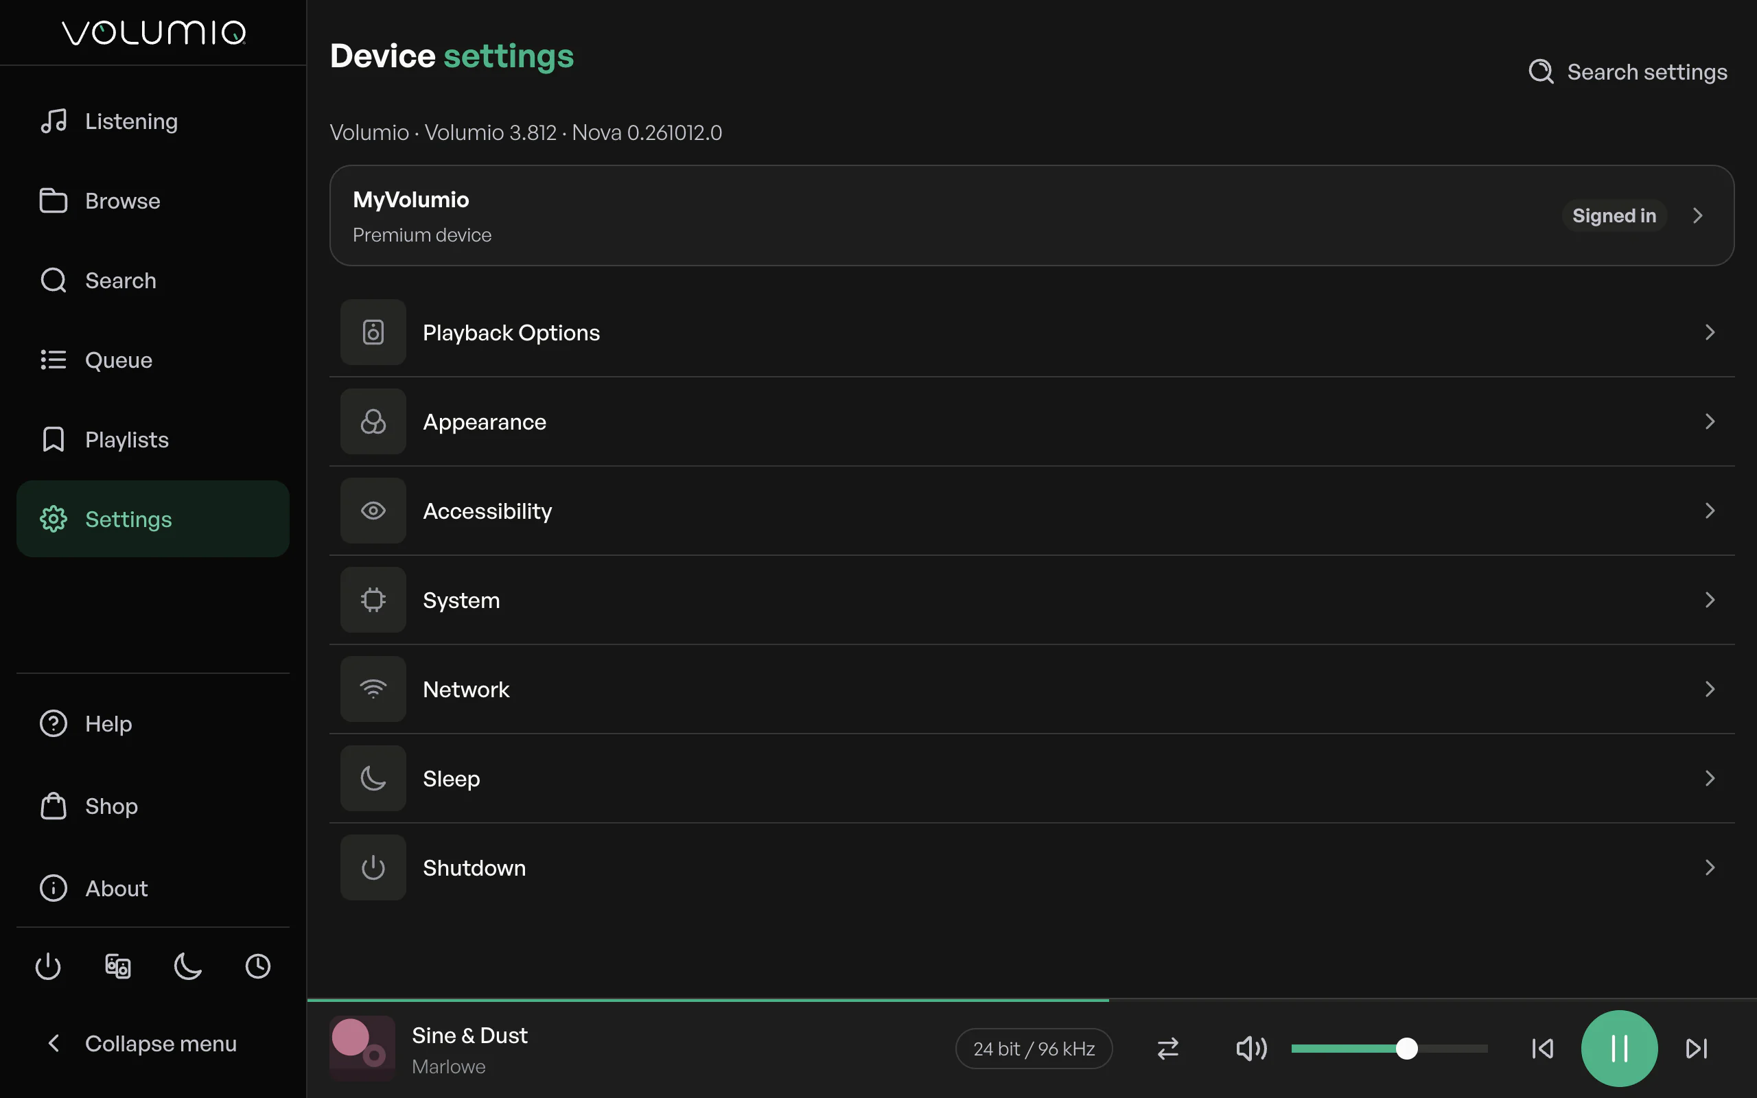This screenshot has height=1098, width=1757.
Task: Click the info circle About icon
Action: point(54,888)
